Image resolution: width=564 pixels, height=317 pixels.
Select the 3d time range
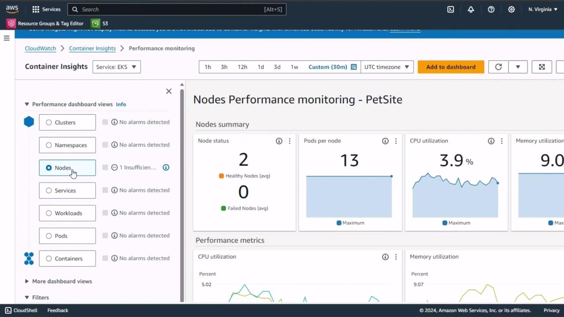pyautogui.click(x=277, y=67)
